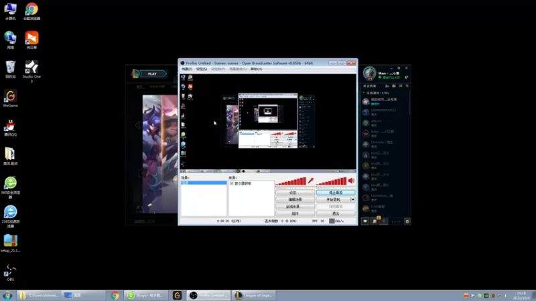Click the new folder icon in the friends list
This screenshot has width=536, height=301.
point(394,86)
